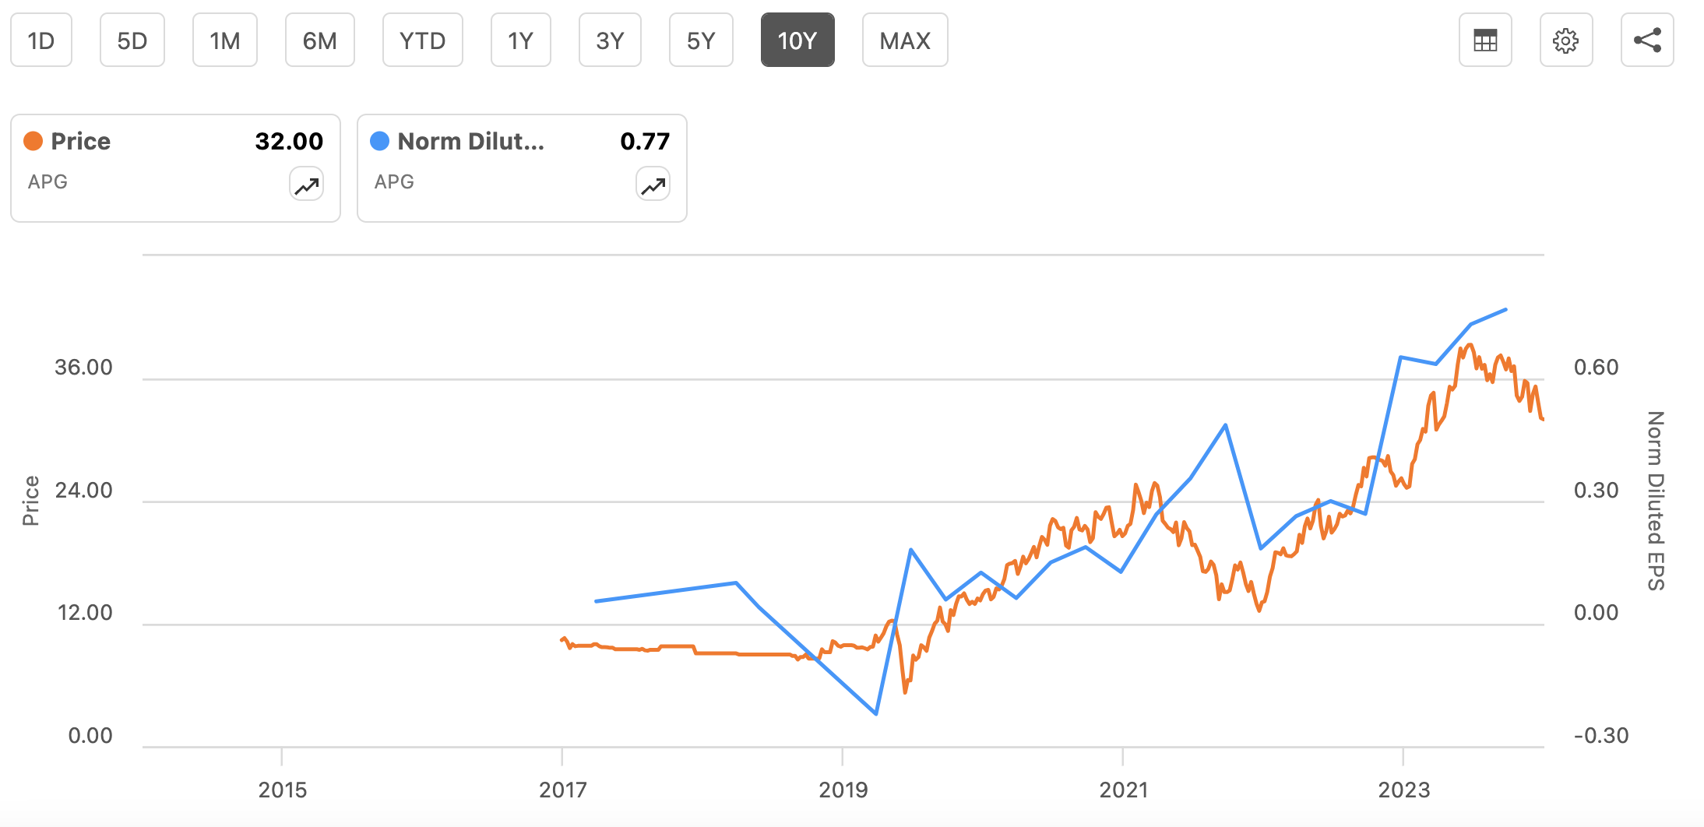Open the data table view
This screenshot has width=1704, height=827.
[x=1484, y=40]
